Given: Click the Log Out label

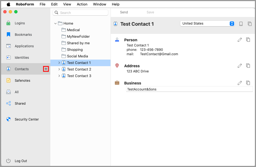Looking at the screenshot, I should pos(21,161).
